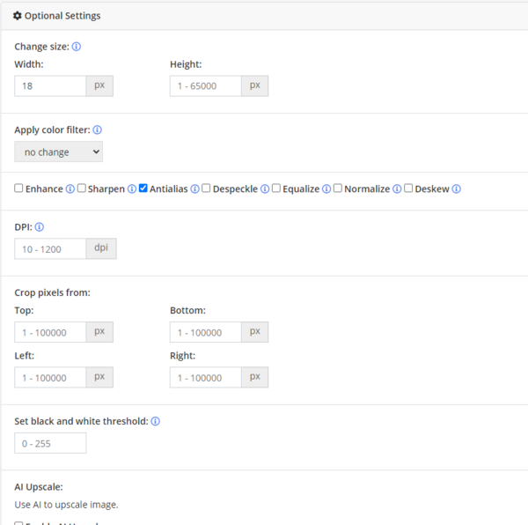Open the color filter 'no change' dropdown

(x=59, y=152)
